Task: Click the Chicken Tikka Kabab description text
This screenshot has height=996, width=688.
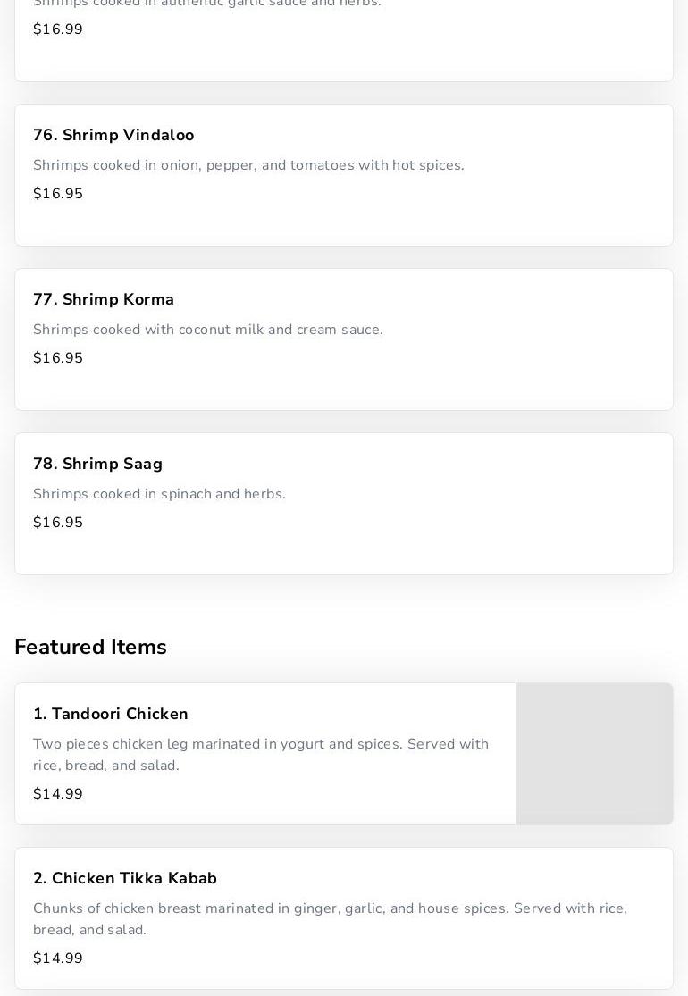Action: point(330,918)
